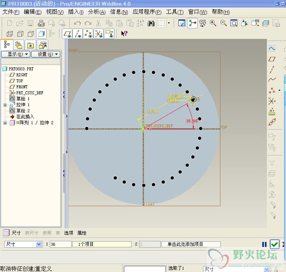Screen dimensions: 286x272
Task: Select the Datum Axis tool in right toolbar
Action: (x=272, y=69)
